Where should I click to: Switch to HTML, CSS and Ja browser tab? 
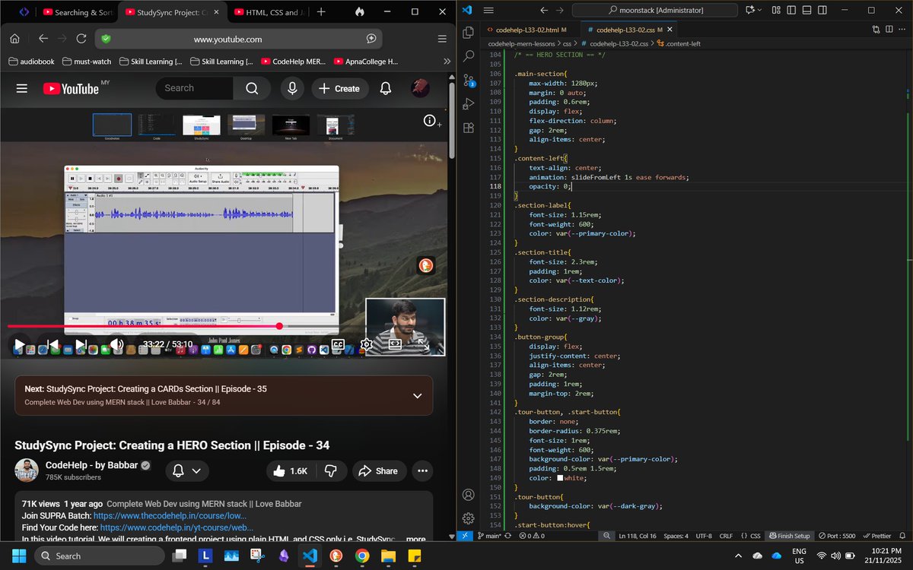269,12
